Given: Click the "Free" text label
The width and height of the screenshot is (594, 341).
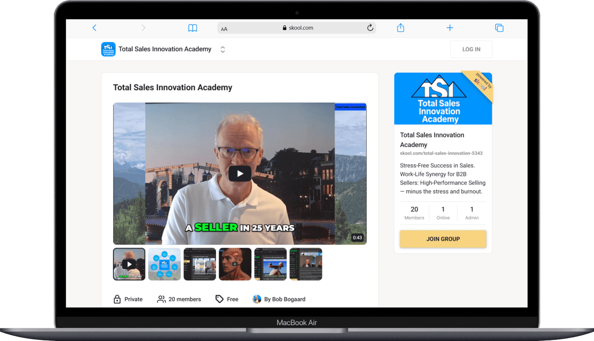Looking at the screenshot, I should [232, 299].
